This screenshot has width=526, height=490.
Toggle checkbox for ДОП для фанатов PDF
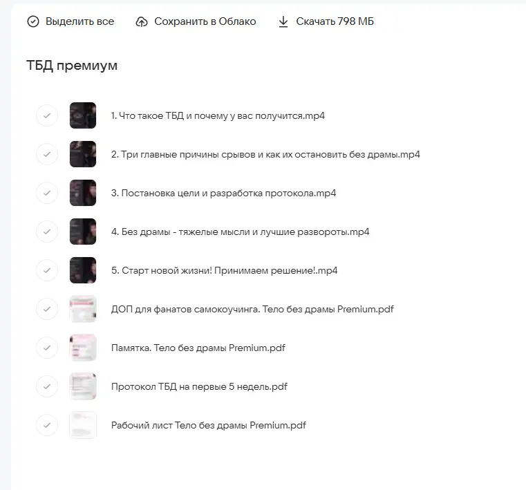tap(46, 309)
